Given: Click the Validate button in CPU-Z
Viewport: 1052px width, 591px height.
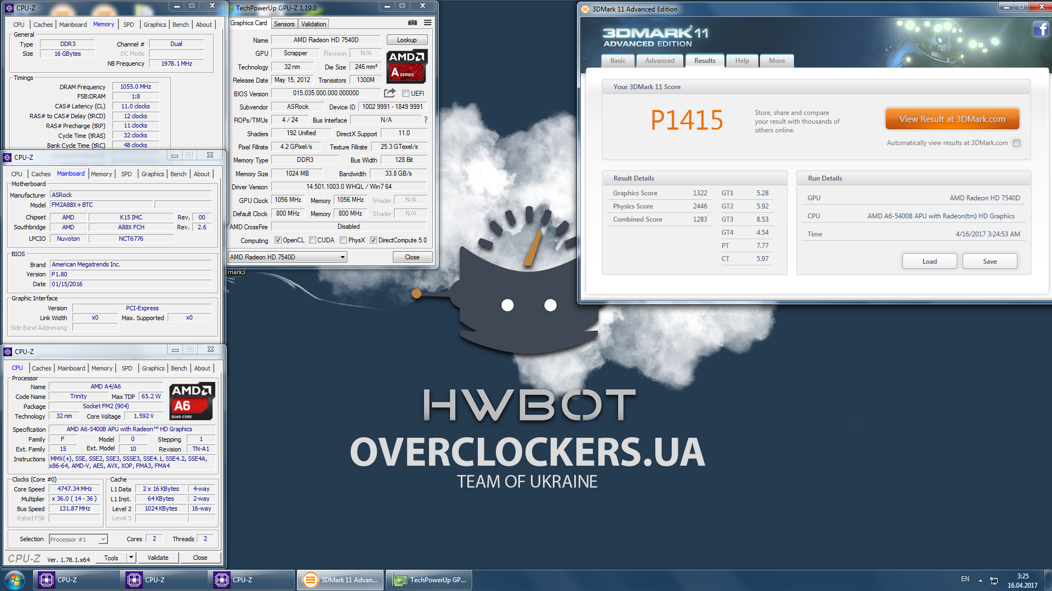Looking at the screenshot, I should tap(158, 558).
